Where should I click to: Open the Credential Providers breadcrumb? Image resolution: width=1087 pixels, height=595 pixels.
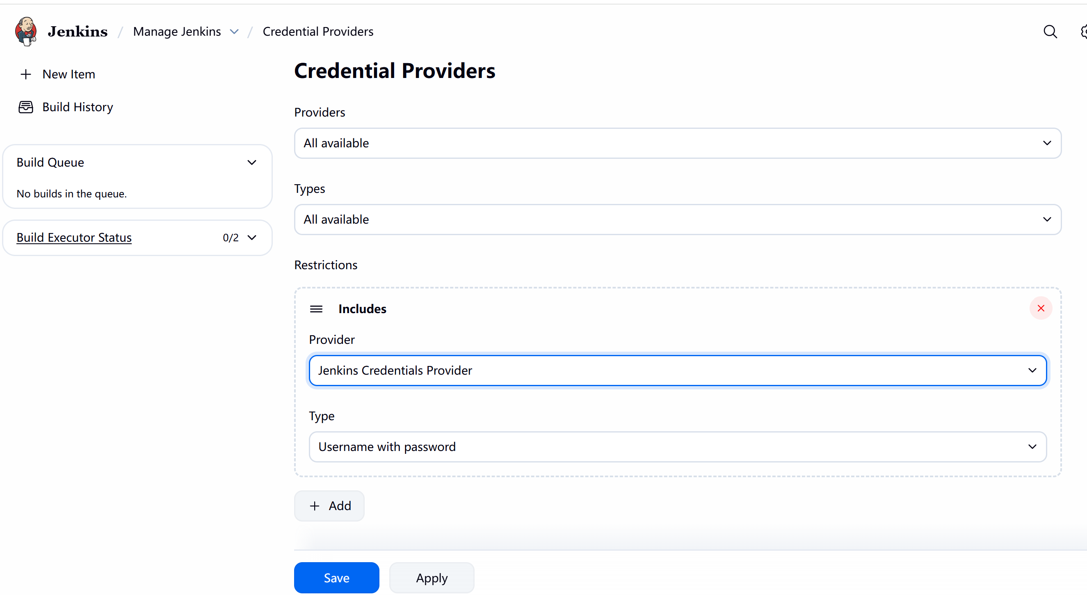click(318, 32)
